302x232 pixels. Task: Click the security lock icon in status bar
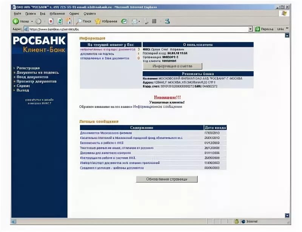[x=237, y=221]
